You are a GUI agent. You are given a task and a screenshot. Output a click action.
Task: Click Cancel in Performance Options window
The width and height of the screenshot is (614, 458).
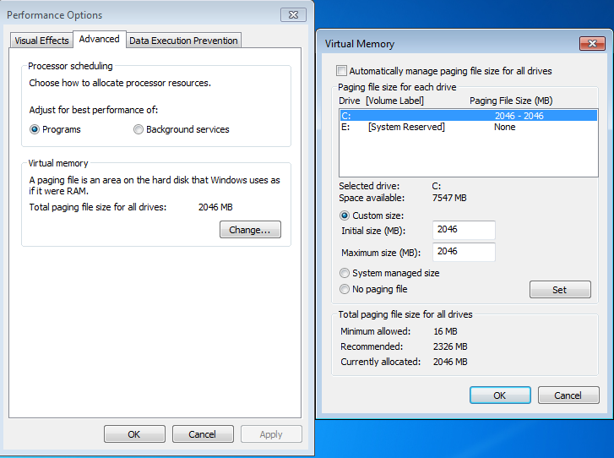(x=203, y=434)
